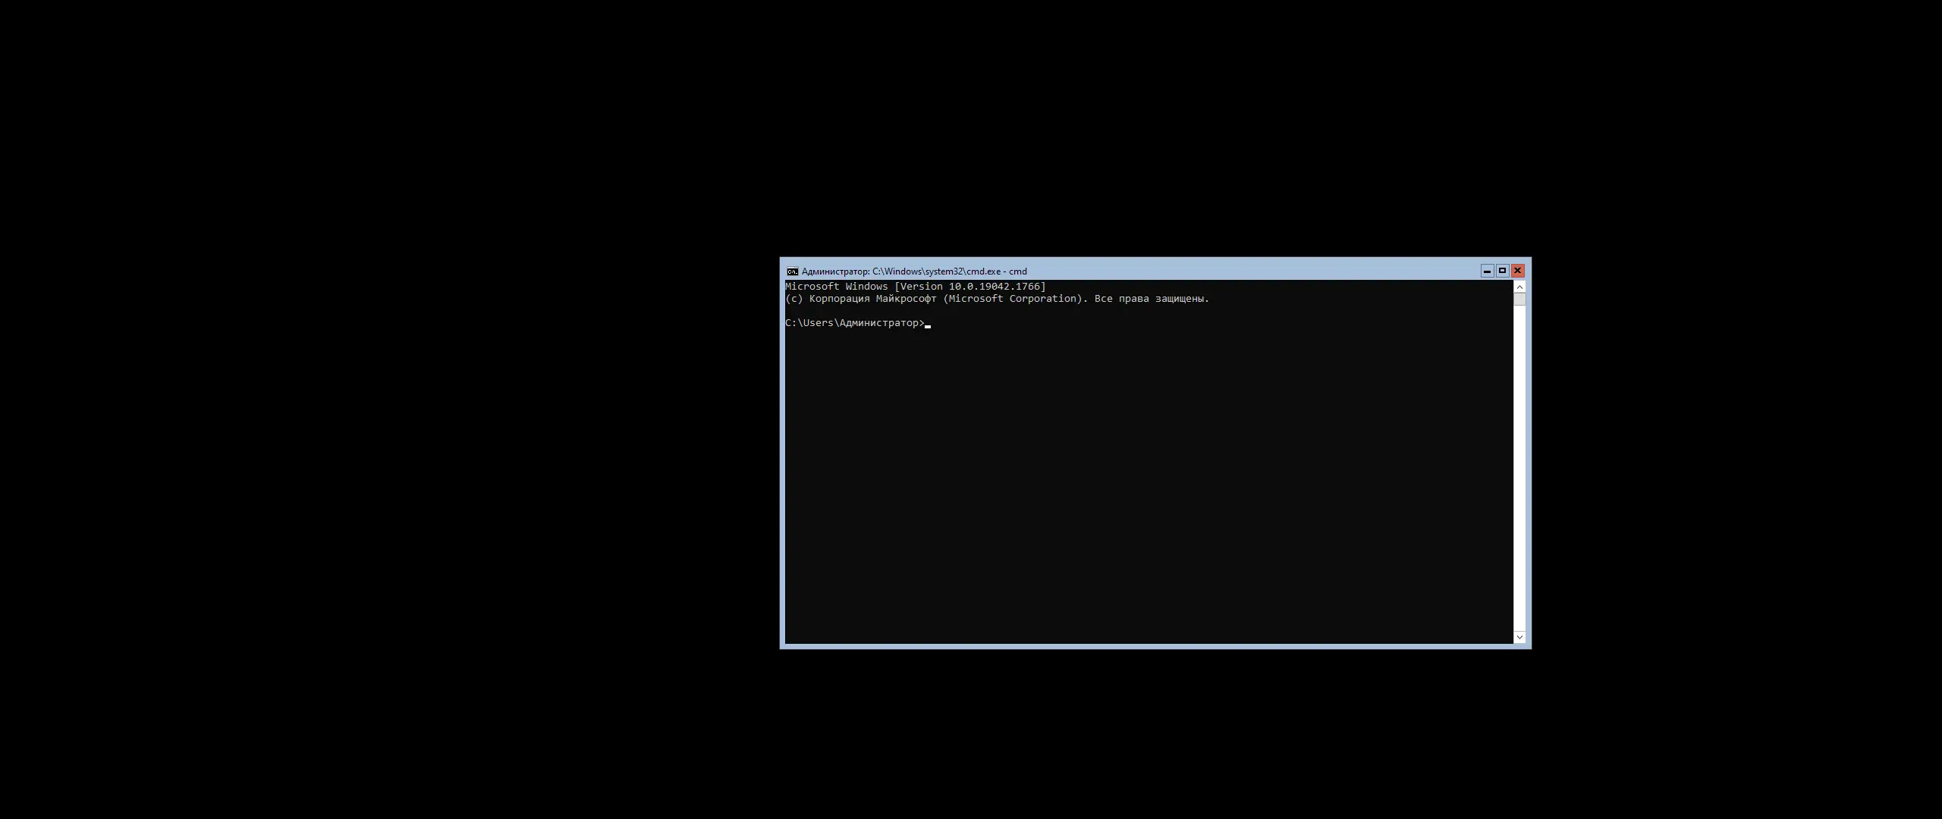Click the version number 10.0.19042.1766

pyautogui.click(x=994, y=287)
